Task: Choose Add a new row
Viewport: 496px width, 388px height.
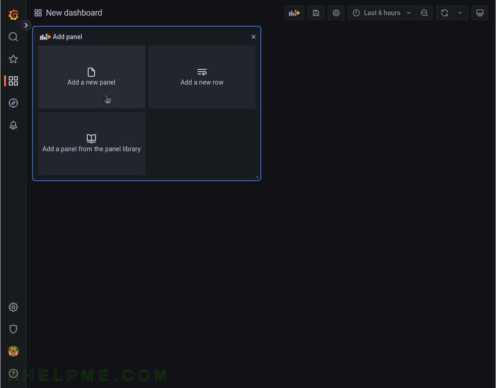Action: (202, 77)
